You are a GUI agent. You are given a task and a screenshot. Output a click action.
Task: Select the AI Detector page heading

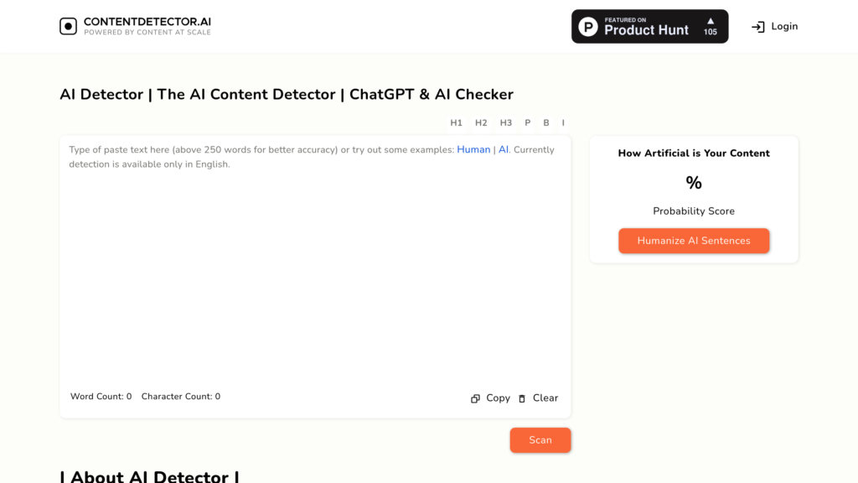coord(286,94)
